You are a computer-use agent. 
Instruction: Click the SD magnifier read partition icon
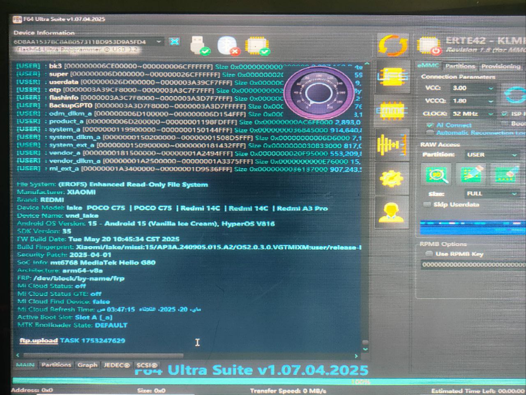[436, 175]
